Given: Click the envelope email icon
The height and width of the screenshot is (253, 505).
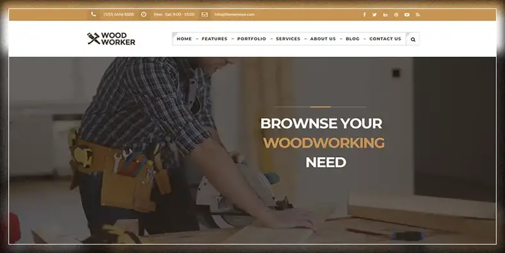Looking at the screenshot, I should click(x=205, y=14).
